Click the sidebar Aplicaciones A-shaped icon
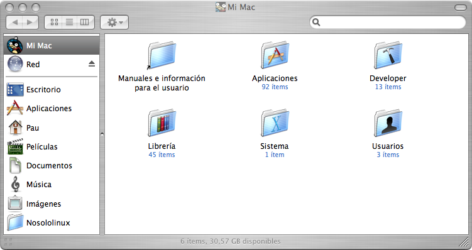 (15, 108)
